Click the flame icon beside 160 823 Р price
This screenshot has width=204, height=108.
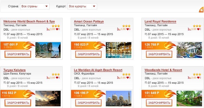(99, 46)
